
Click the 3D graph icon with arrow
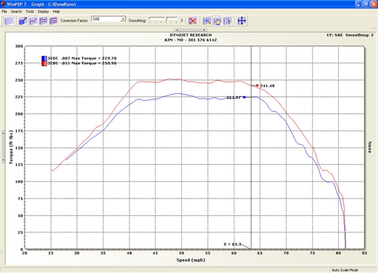tap(23, 21)
